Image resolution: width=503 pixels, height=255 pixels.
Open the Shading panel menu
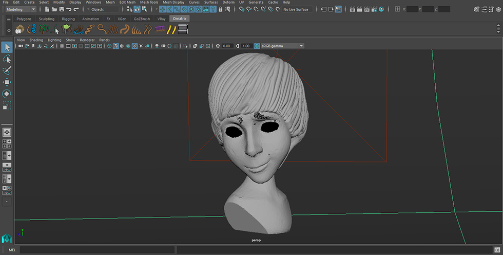tap(36, 40)
